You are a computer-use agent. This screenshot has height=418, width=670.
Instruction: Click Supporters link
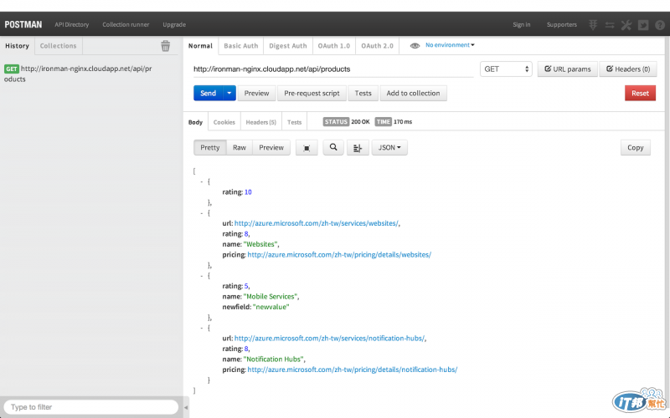pos(562,25)
